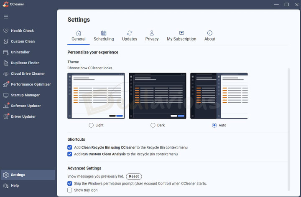Click the settings panel vertical scrollbar

288,129
